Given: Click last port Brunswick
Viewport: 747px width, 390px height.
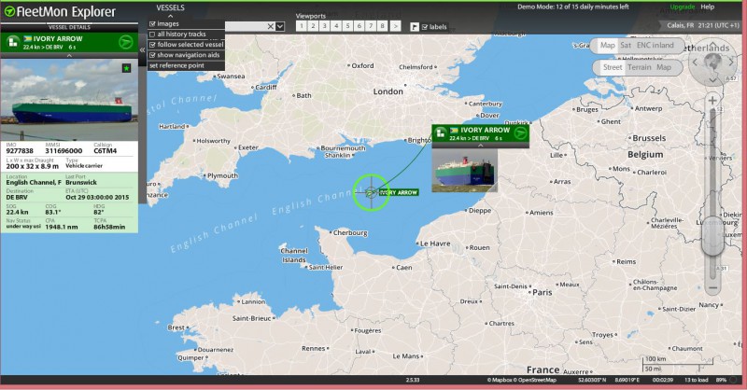Looking at the screenshot, I should point(81,182).
